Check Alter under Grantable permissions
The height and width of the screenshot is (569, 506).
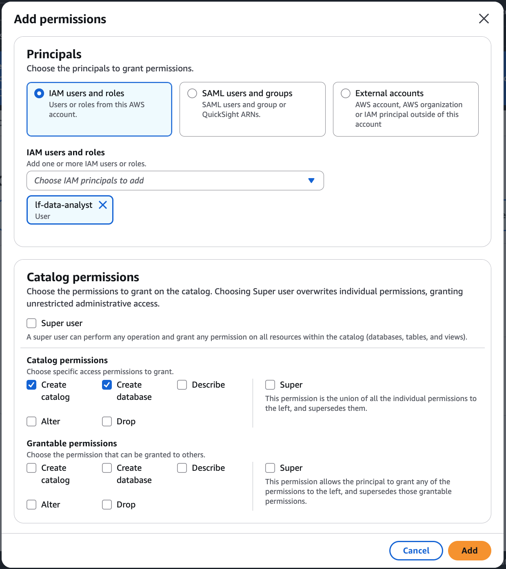pyautogui.click(x=31, y=504)
